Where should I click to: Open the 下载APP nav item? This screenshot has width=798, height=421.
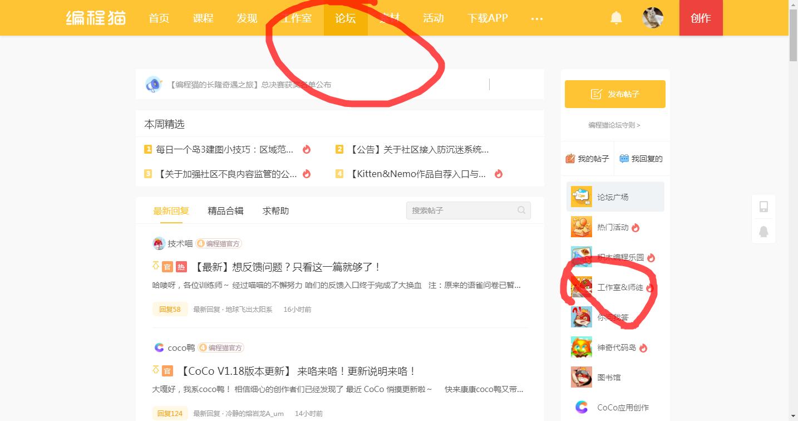tap(488, 18)
